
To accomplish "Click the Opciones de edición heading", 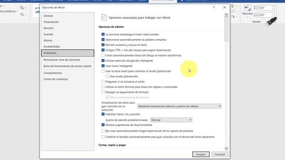I will point(111,27).
